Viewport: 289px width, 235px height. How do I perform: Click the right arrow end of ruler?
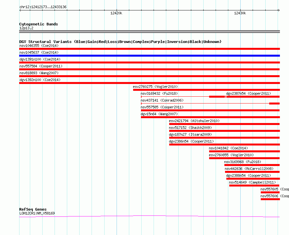coord(279,10)
